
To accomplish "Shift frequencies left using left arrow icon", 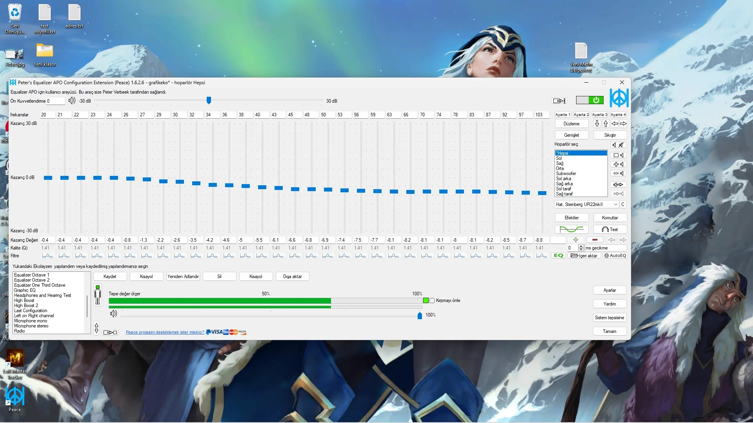I will (x=615, y=124).
